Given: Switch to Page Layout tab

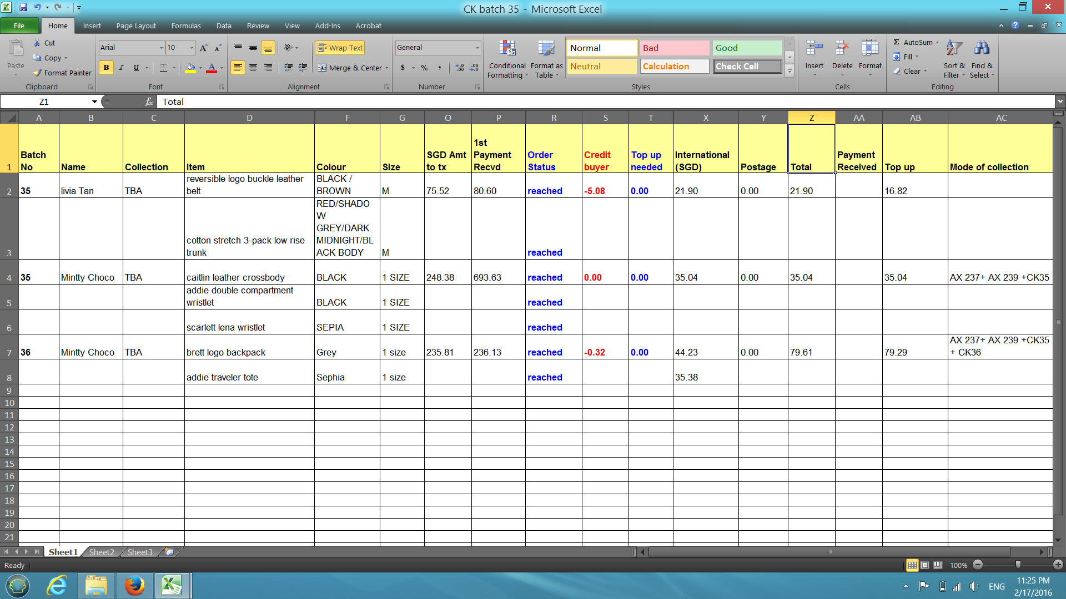Looking at the screenshot, I should 136,26.
